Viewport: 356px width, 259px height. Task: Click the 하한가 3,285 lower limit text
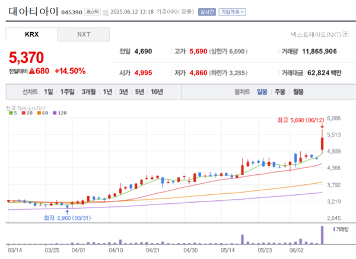point(228,73)
